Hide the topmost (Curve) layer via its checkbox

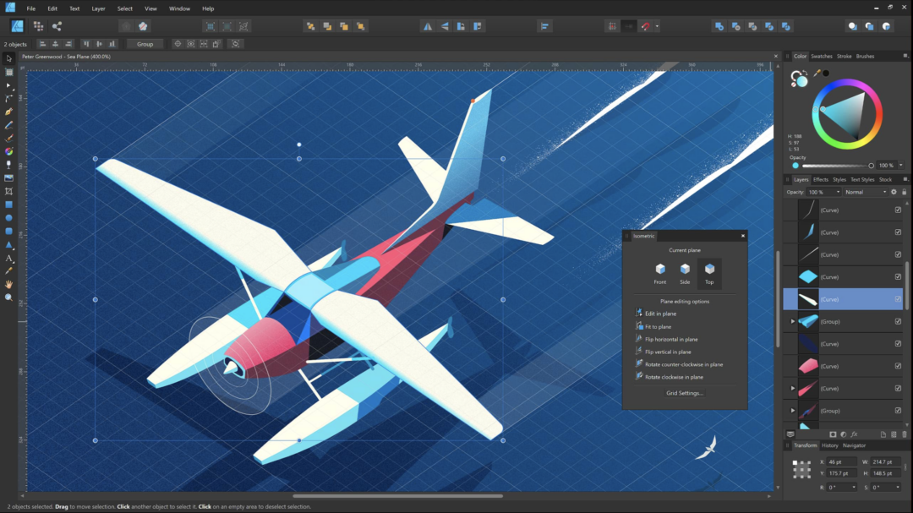(x=898, y=209)
